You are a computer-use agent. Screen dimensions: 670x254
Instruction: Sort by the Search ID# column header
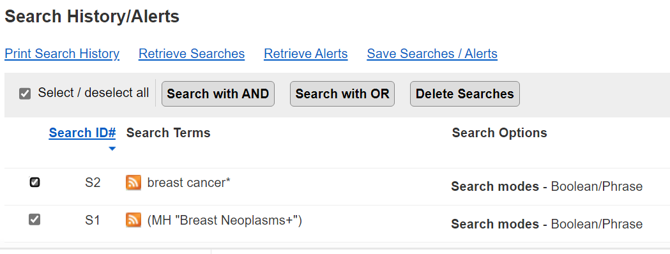click(82, 133)
